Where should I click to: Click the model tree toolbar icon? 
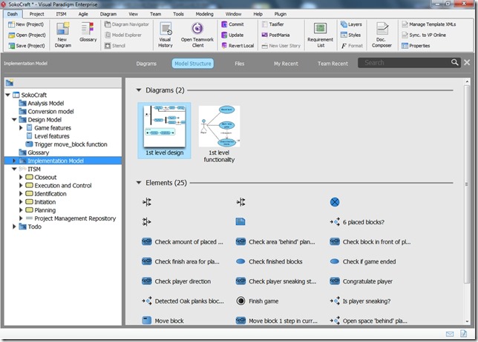[x=10, y=82]
